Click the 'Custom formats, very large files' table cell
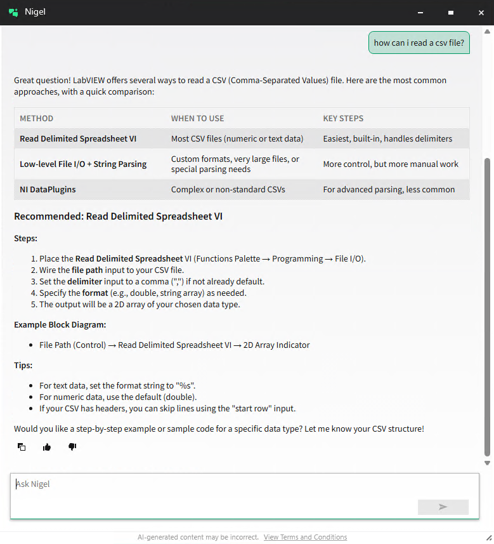 point(235,164)
